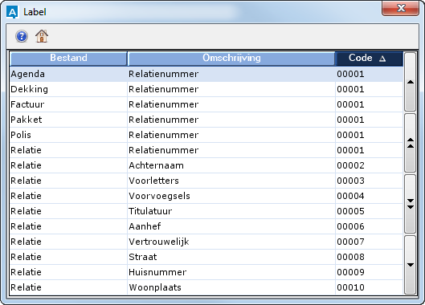Select the Factuur row
Screen dimensions: 425x305
206,104
